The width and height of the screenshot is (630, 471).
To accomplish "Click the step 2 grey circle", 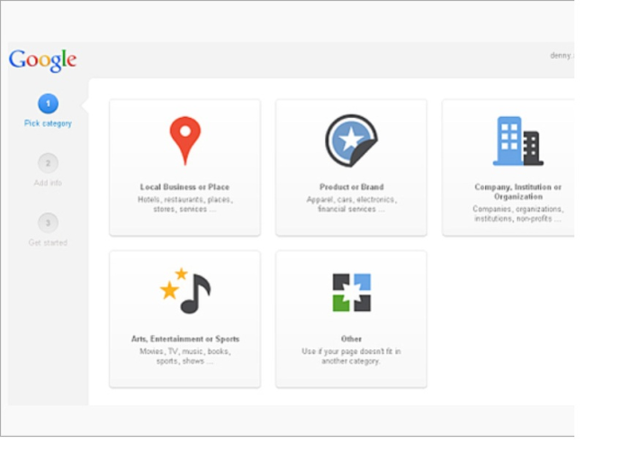I will click(48, 163).
